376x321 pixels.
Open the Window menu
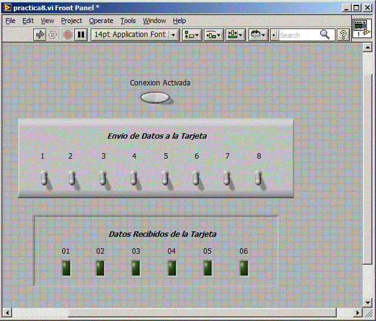[154, 21]
